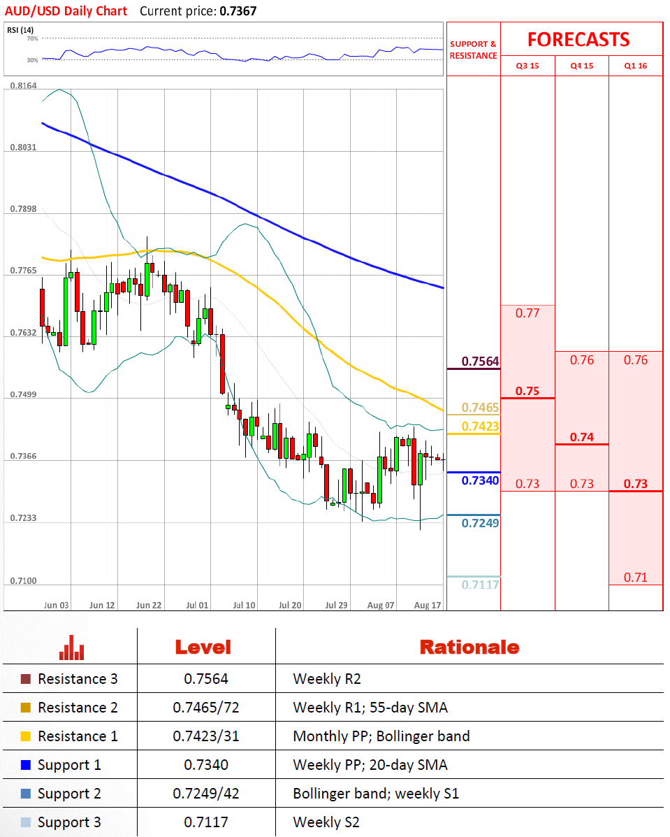The height and width of the screenshot is (837, 670).
Task: Click the Resistance 3 maroon color swatch
Action: [26, 679]
